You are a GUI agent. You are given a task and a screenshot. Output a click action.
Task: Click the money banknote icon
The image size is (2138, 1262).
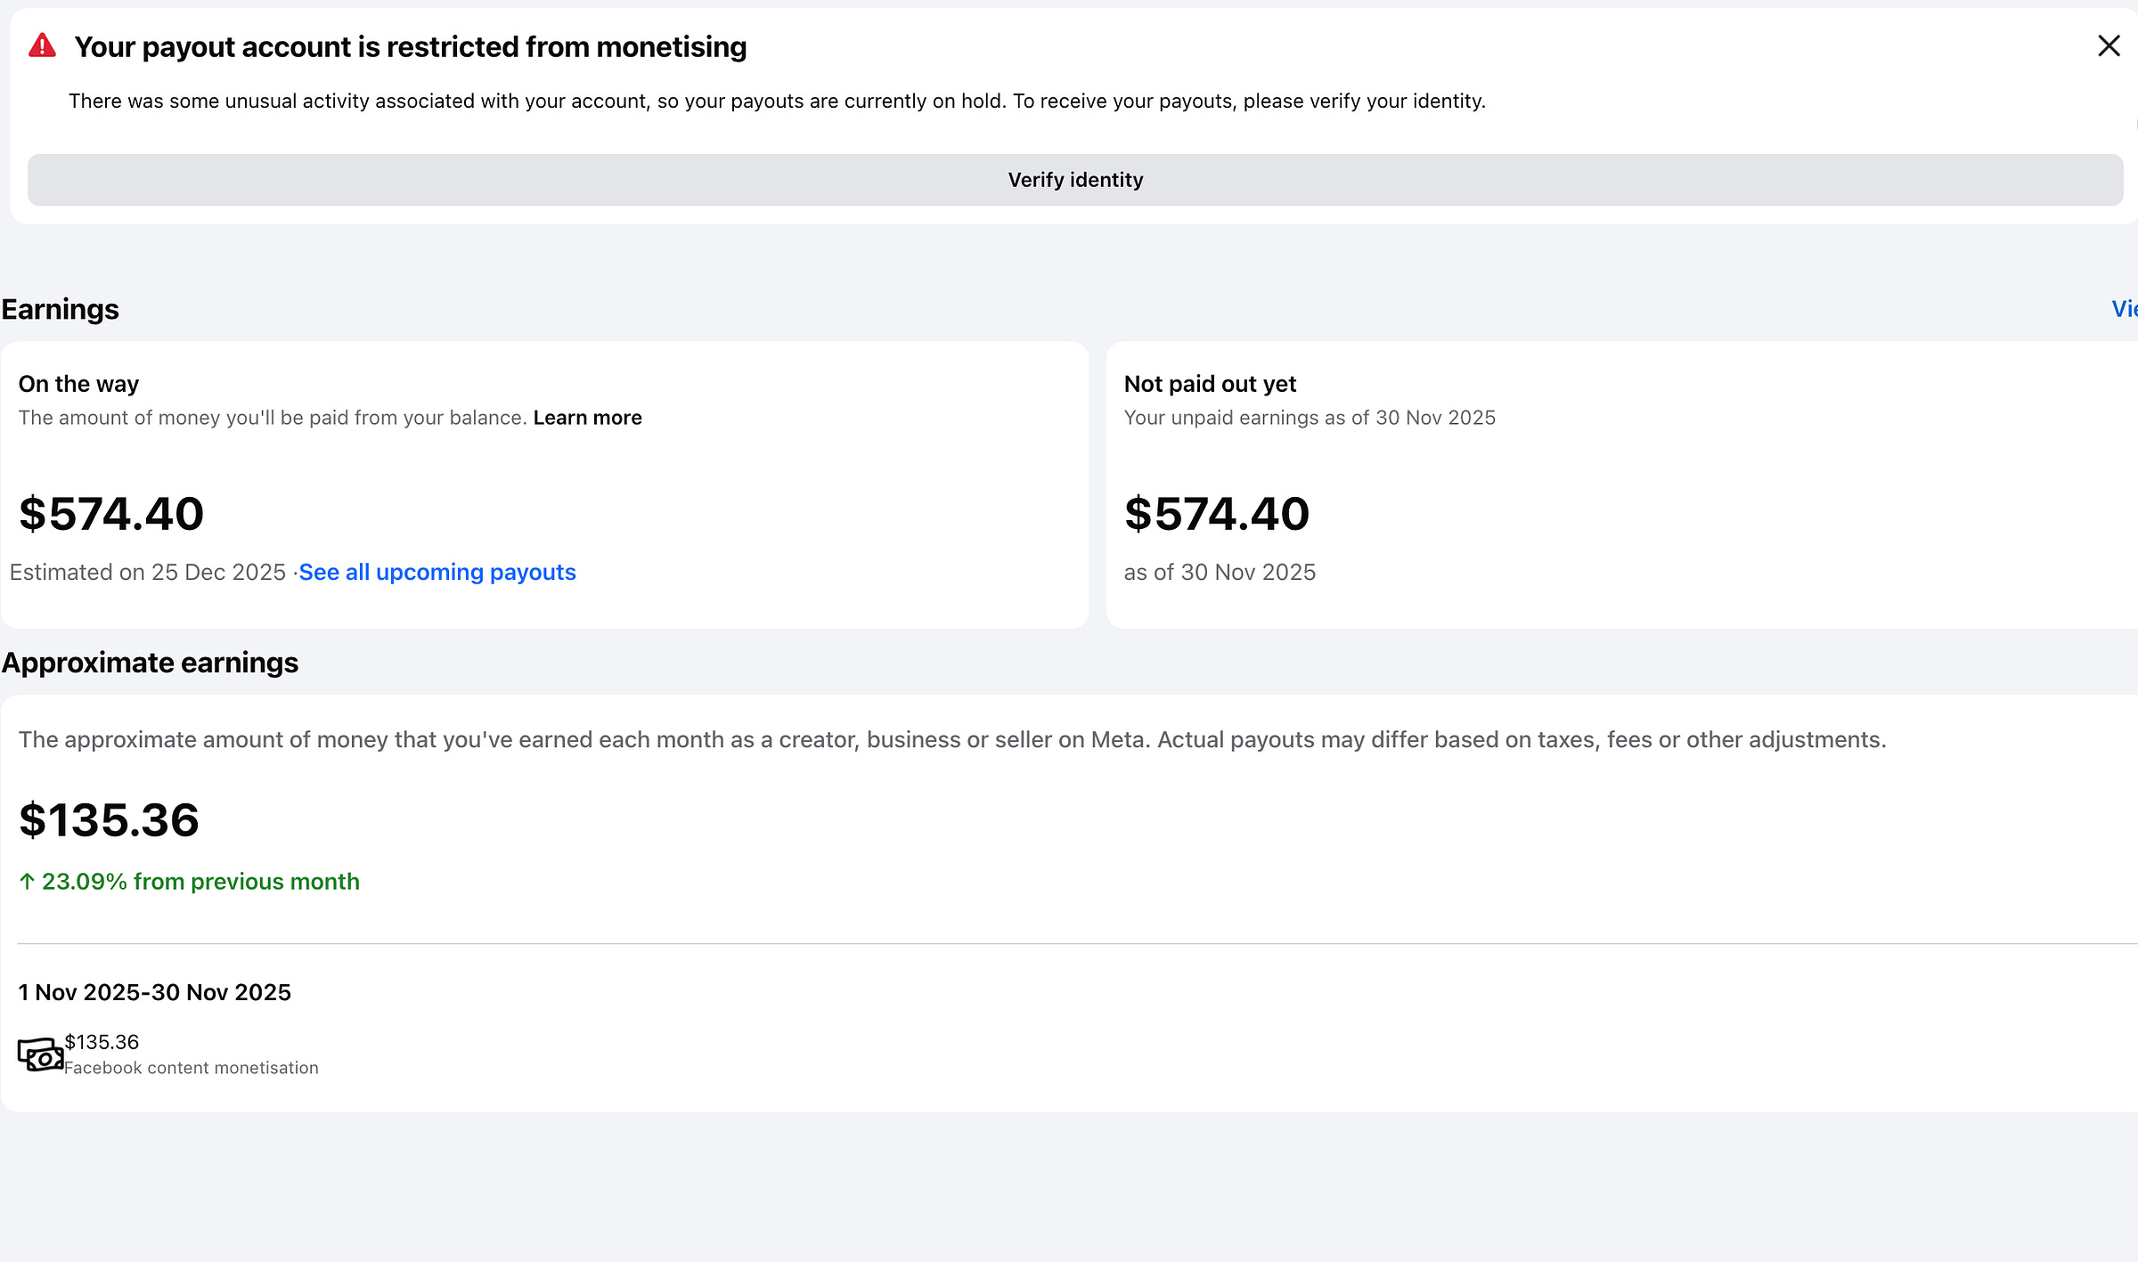point(40,1055)
